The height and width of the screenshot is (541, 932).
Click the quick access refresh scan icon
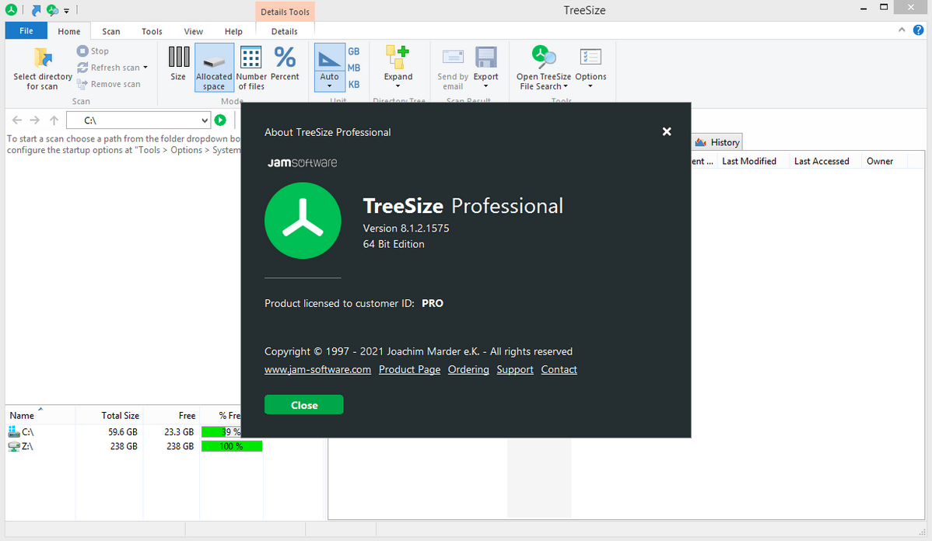(52, 10)
